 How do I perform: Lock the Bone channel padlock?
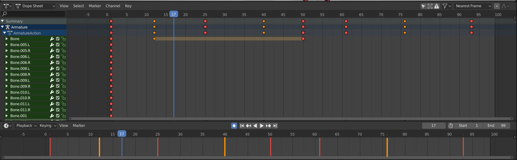click(63, 39)
